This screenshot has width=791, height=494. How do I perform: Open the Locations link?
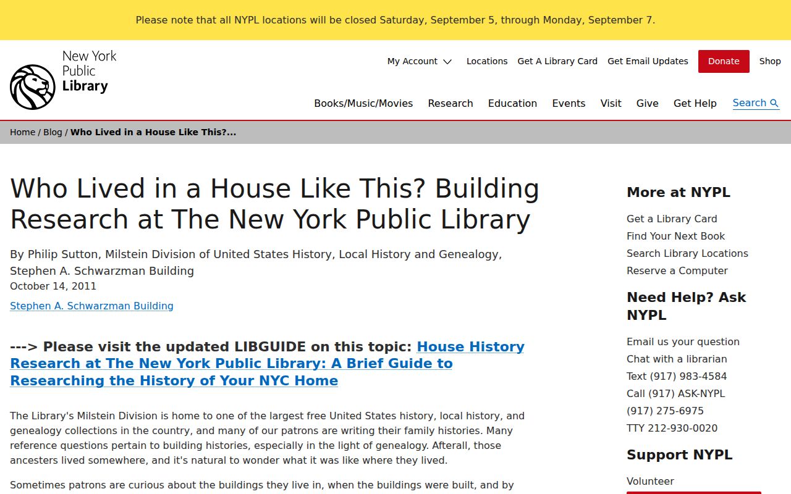(487, 61)
